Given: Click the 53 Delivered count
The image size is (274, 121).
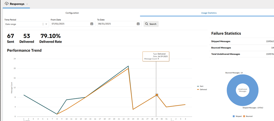Looking at the screenshot, I should tap(27, 36).
